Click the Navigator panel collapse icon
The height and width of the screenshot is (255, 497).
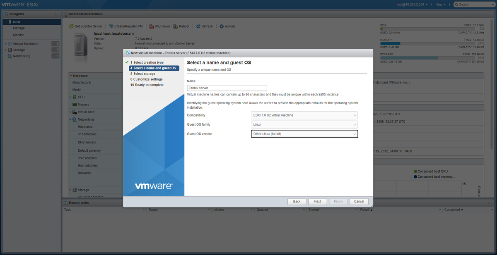pos(57,14)
